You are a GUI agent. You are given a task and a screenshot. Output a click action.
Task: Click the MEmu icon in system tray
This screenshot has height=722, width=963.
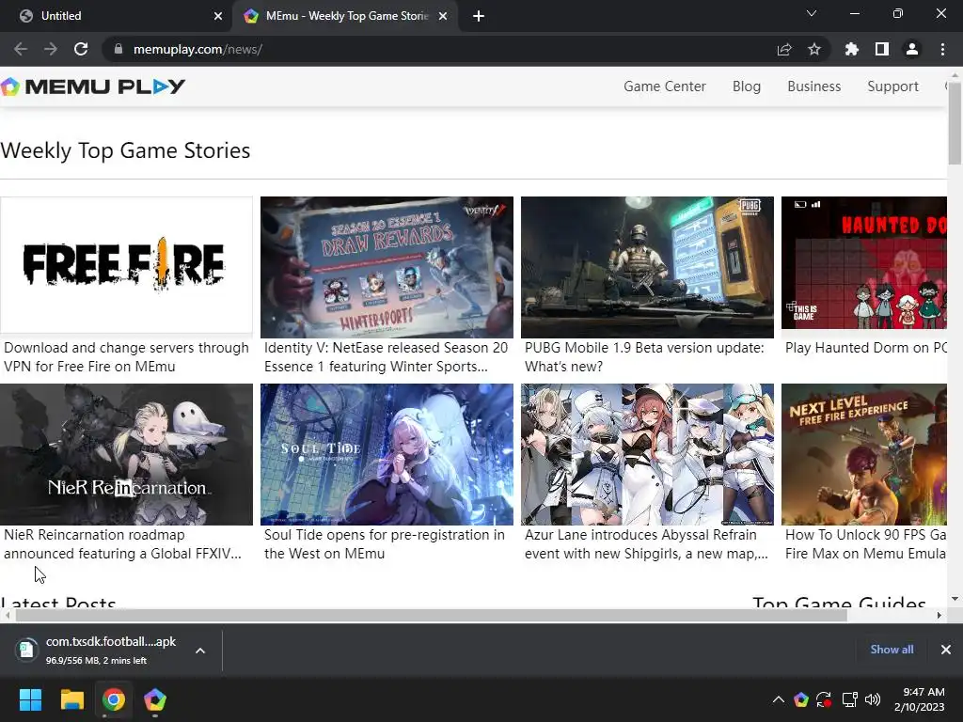click(x=801, y=699)
